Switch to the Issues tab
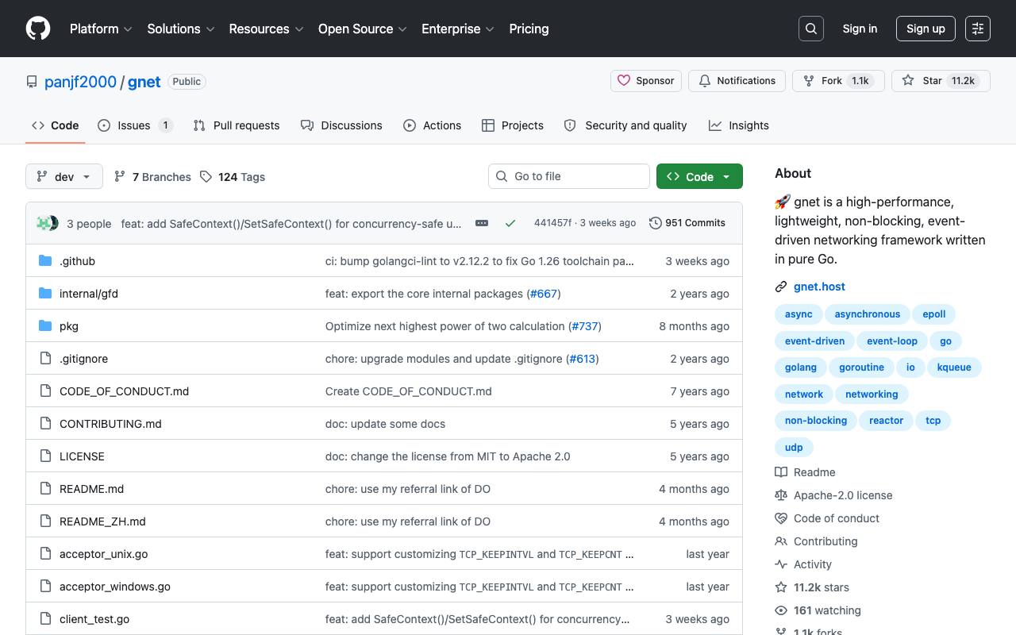 [135, 125]
